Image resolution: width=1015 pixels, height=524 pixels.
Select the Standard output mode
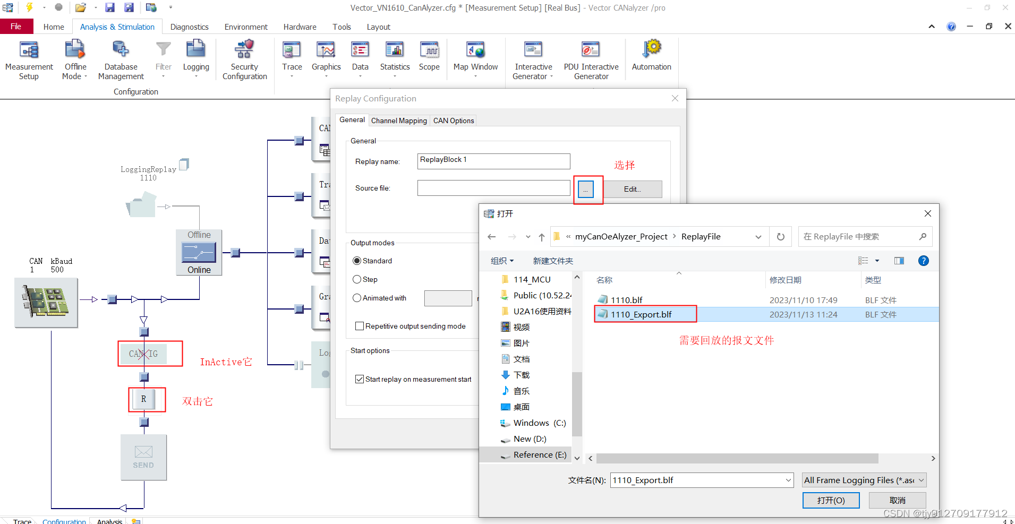coord(357,261)
